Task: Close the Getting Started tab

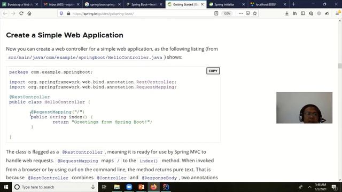Action: pyautogui.click(x=202, y=4)
